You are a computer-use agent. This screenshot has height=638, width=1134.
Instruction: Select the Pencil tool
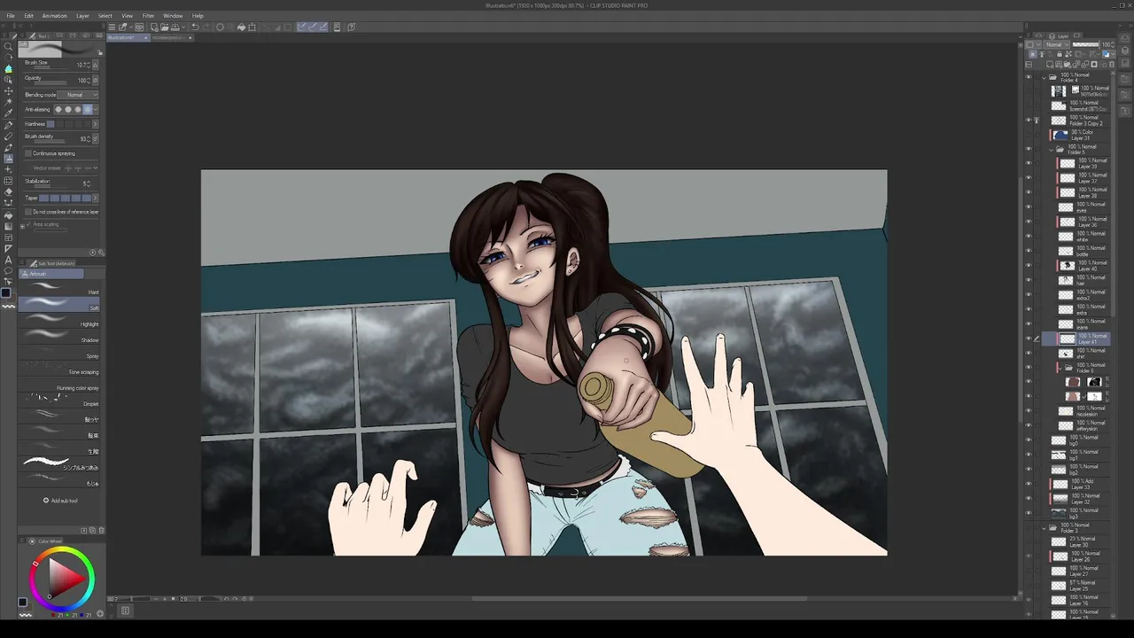click(x=7, y=136)
